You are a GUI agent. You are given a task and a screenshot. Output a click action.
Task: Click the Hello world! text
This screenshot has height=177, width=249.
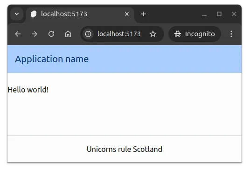(x=28, y=90)
